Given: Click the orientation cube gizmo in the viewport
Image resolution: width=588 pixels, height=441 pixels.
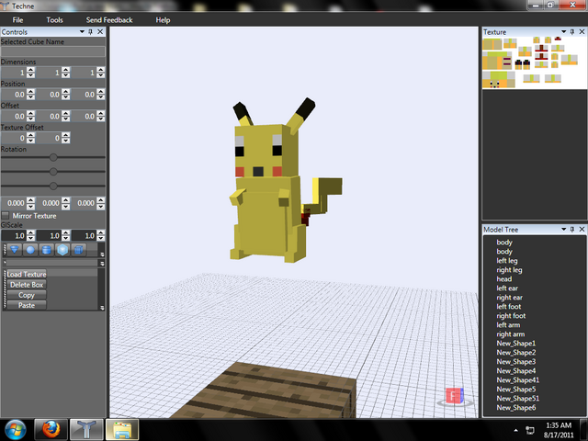Looking at the screenshot, I should click(x=455, y=396).
